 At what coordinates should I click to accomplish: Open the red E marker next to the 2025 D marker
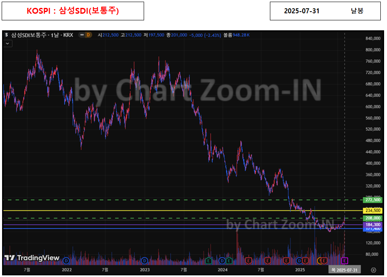305,260
